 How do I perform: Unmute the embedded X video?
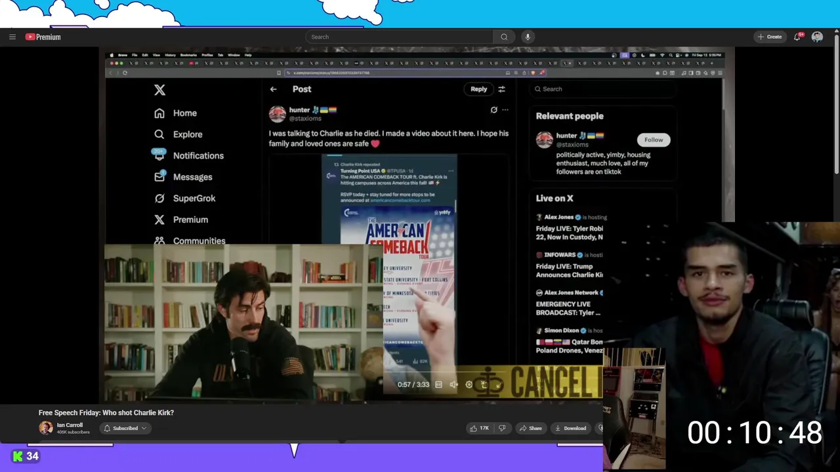pyautogui.click(x=453, y=385)
